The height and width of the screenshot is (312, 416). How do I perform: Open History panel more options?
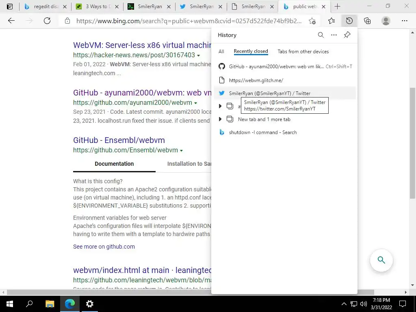pos(334,35)
